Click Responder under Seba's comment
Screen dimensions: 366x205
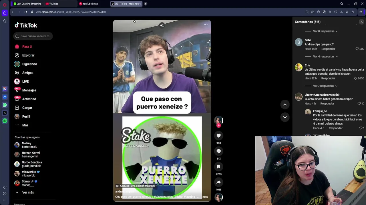[x=328, y=49]
